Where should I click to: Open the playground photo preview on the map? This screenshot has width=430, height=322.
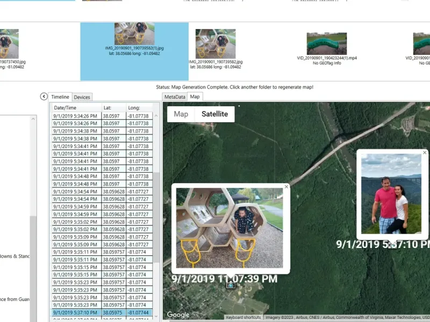(230, 228)
